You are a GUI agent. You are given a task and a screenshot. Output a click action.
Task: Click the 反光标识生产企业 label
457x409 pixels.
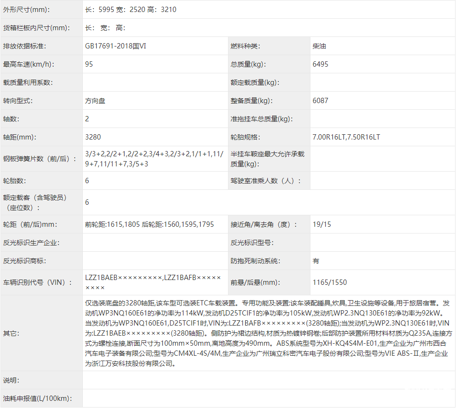[x=31, y=243]
